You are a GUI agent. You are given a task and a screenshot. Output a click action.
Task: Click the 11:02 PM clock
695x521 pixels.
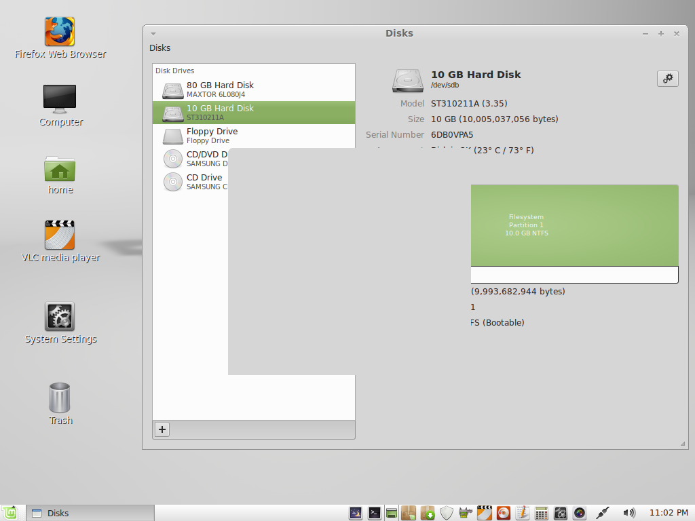[669, 513]
